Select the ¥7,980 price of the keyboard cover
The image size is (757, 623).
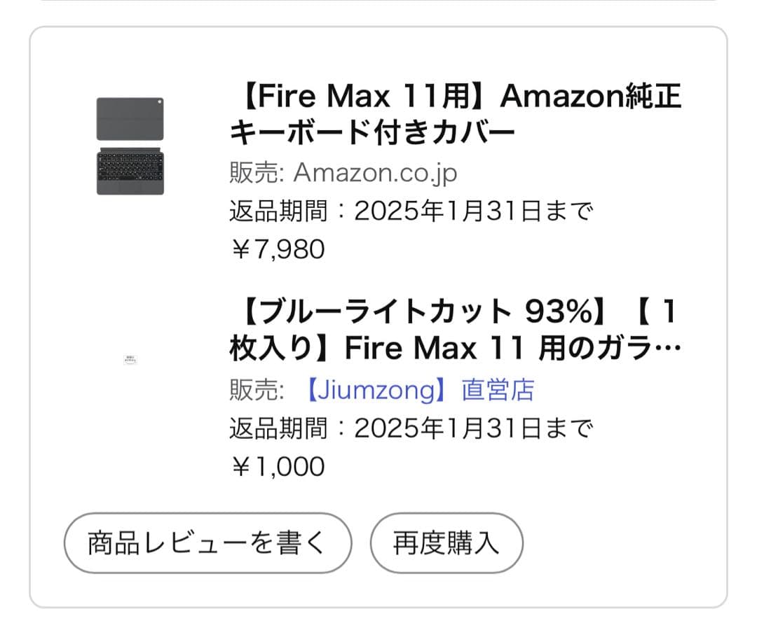(x=278, y=248)
